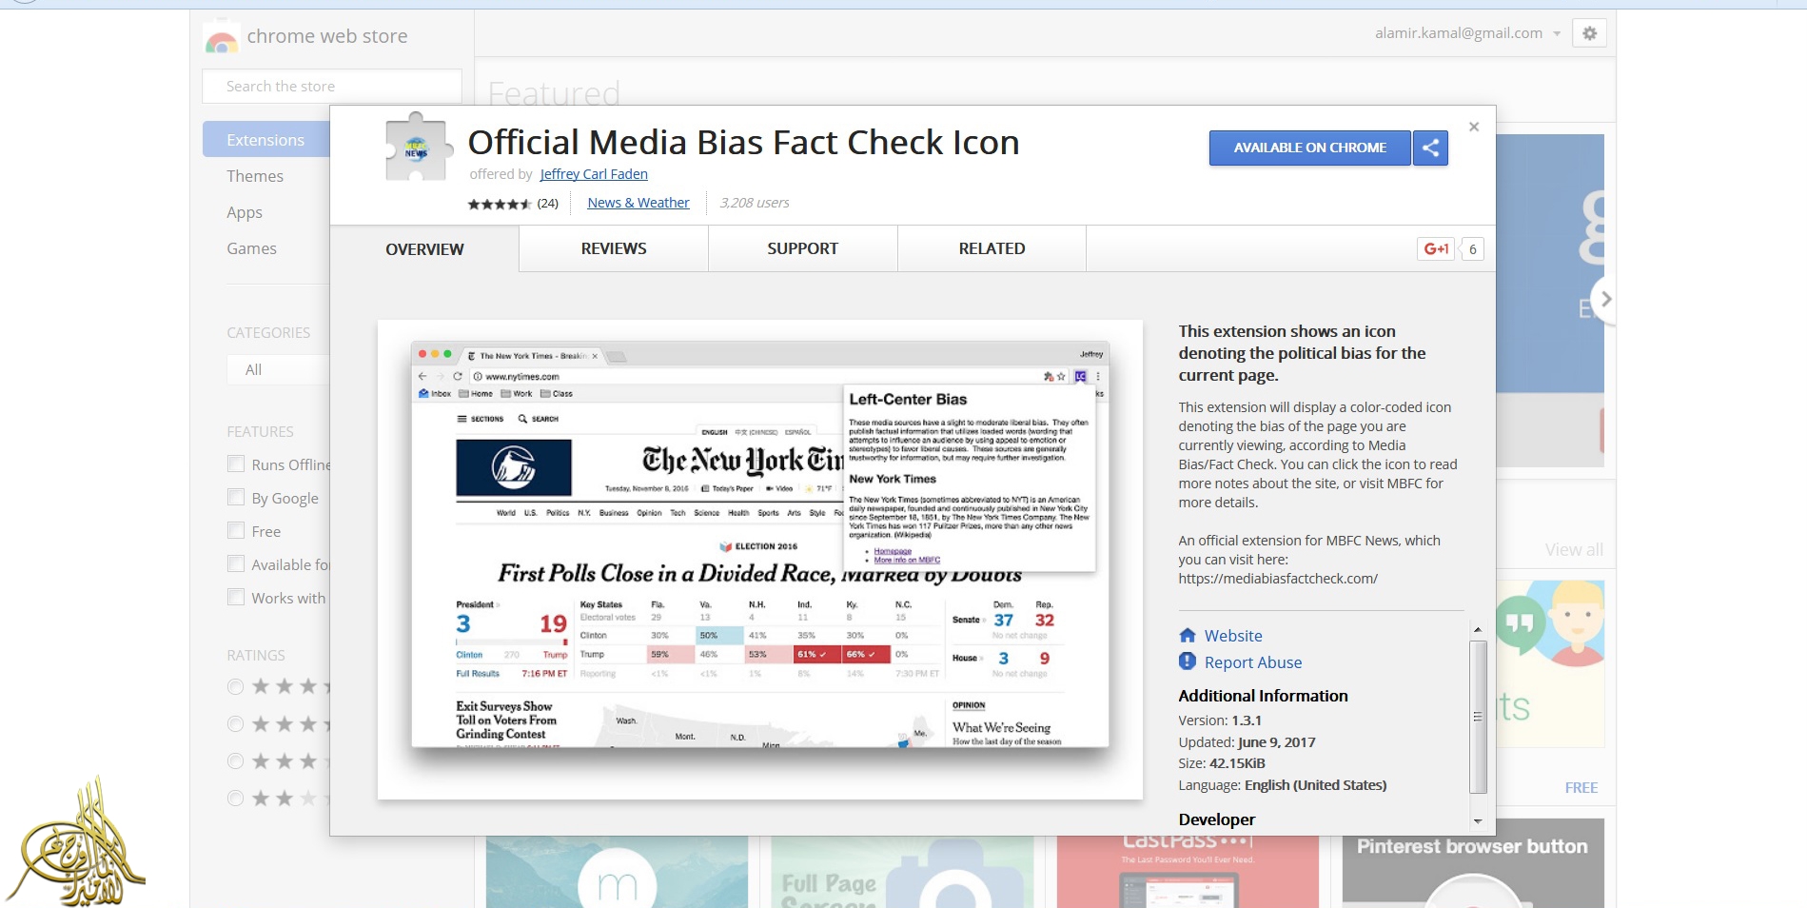Open the settings gear icon
Viewport: 1807px width, 908px height.
click(x=1589, y=33)
